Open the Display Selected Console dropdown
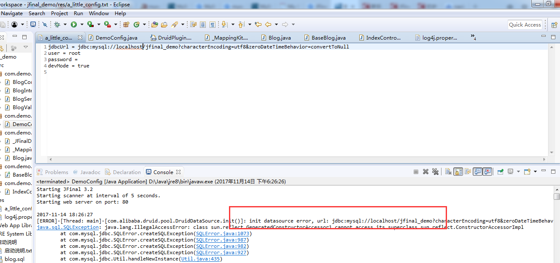The image size is (560, 263). point(518,172)
